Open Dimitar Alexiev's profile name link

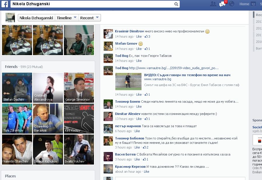[x=128, y=114]
